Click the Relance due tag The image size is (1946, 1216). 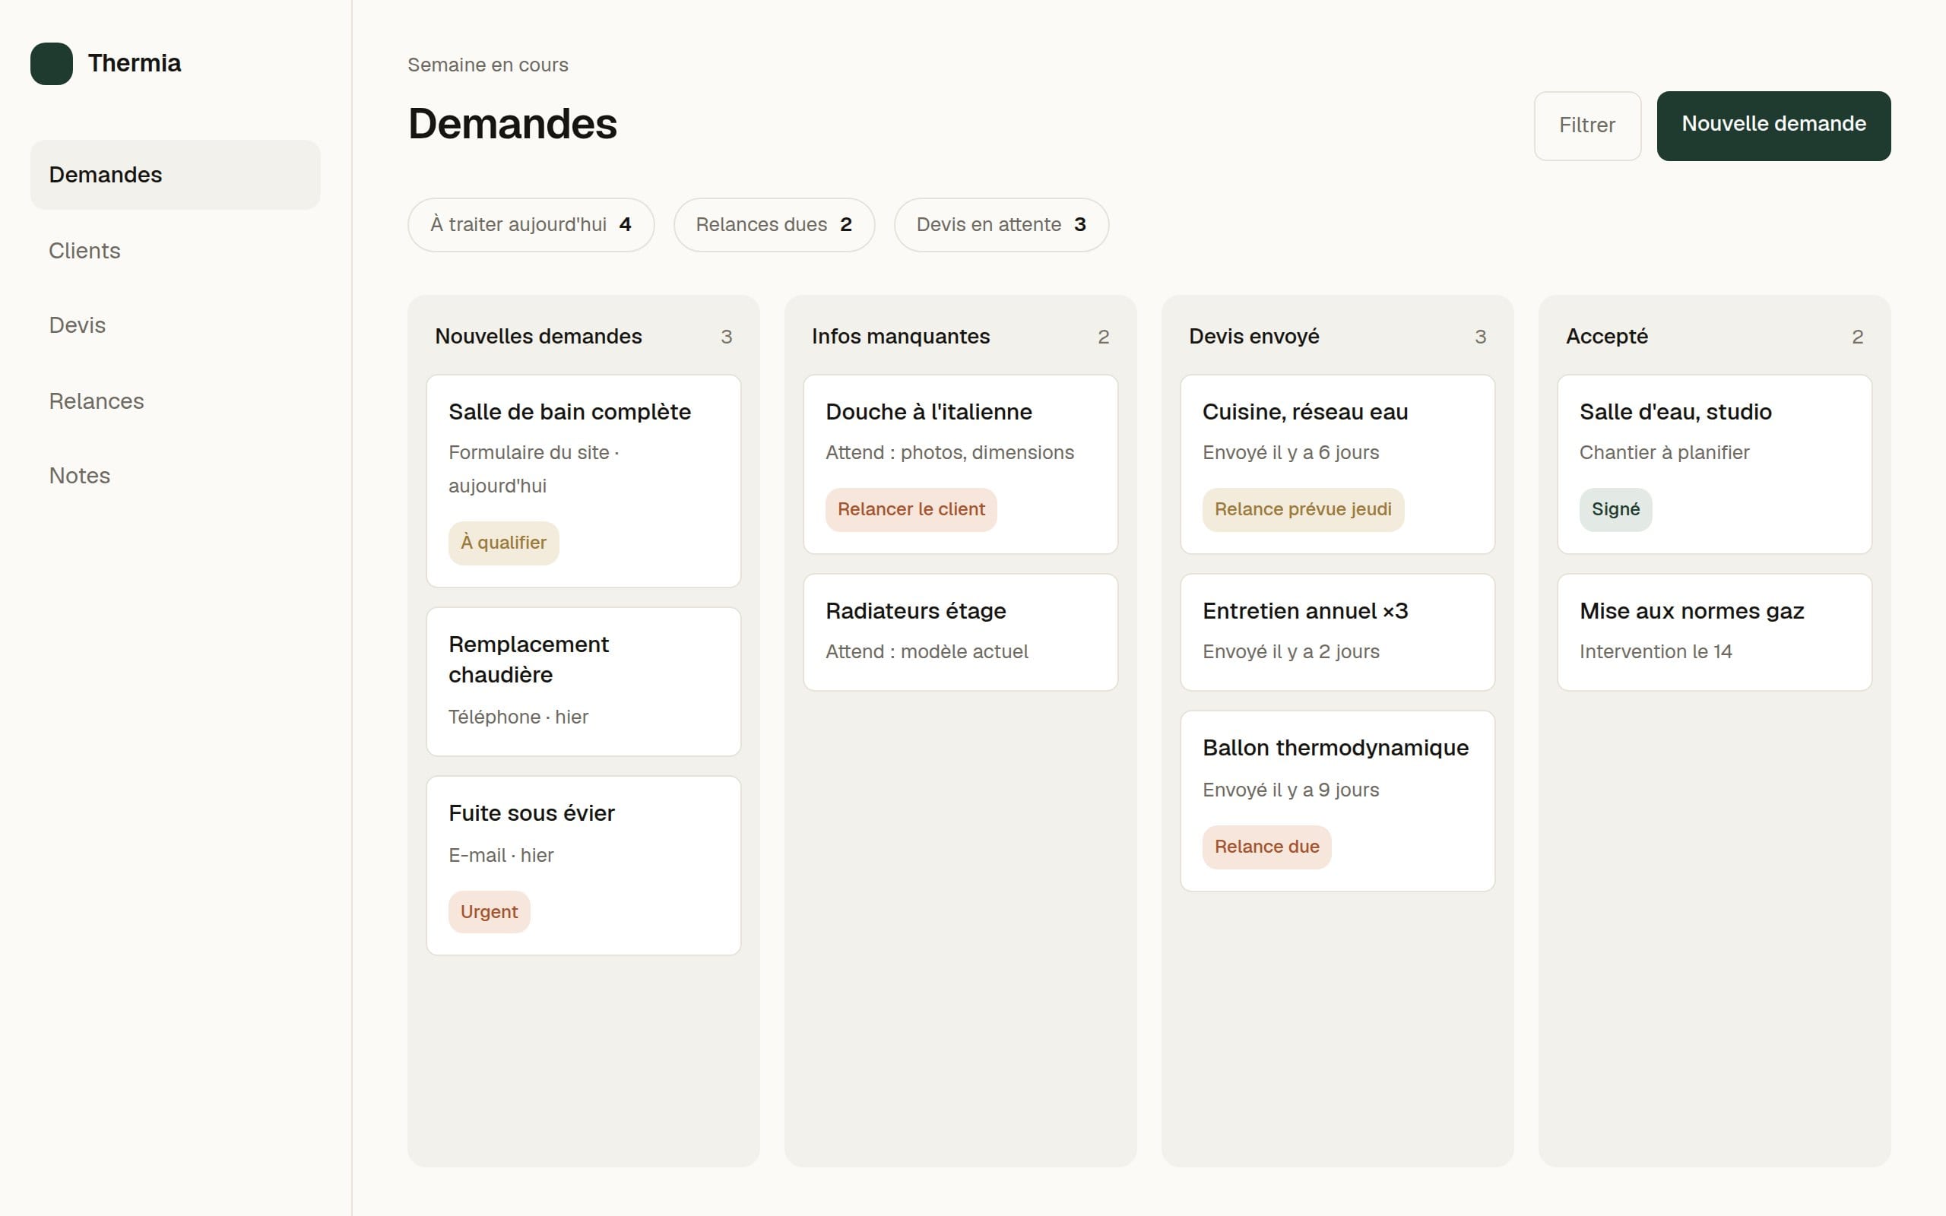click(1266, 847)
